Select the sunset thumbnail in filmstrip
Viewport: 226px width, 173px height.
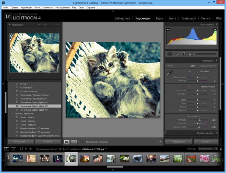point(85,158)
